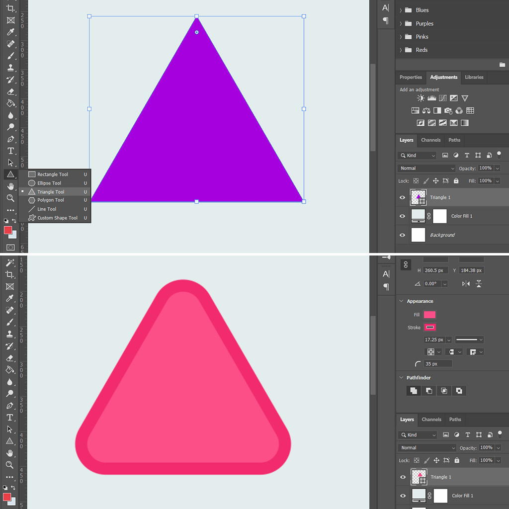Add a Gradient Map adjustment
The width and height of the screenshot is (509, 509).
[x=465, y=123]
